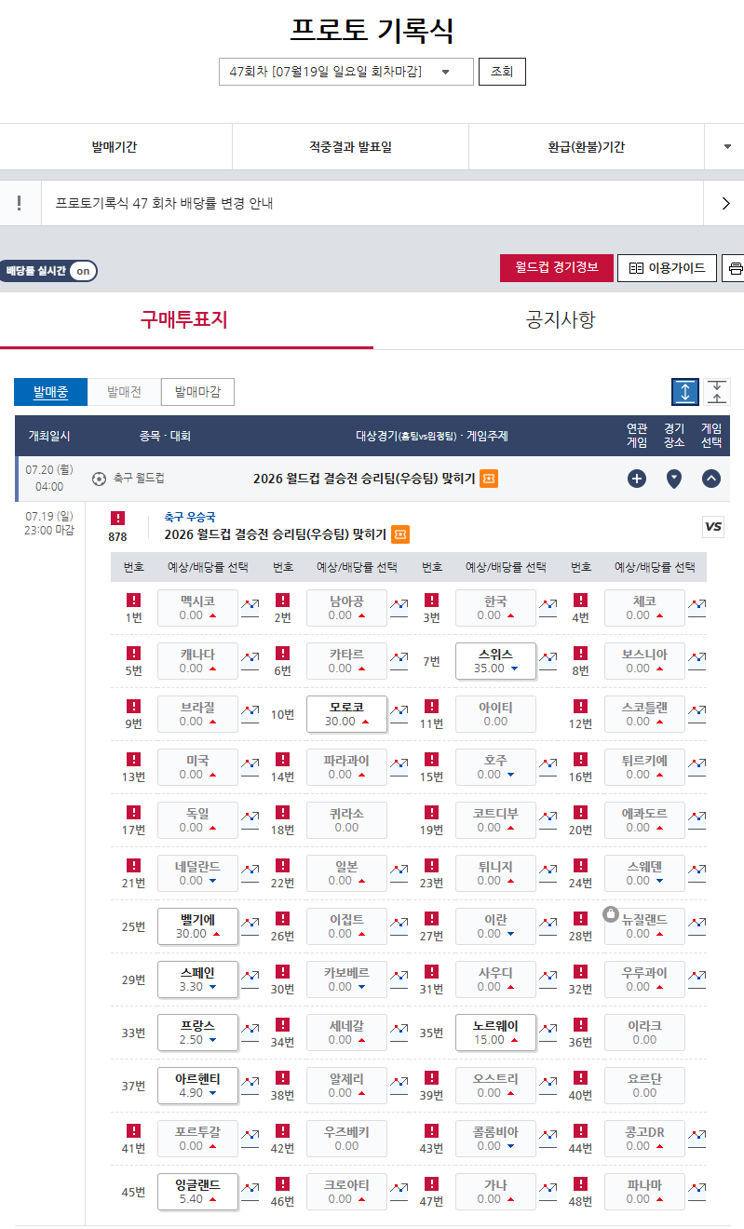Screen dimensions: 744x1229
Task: Click the 프로토 기록식 page title
Action: pos(372,29)
